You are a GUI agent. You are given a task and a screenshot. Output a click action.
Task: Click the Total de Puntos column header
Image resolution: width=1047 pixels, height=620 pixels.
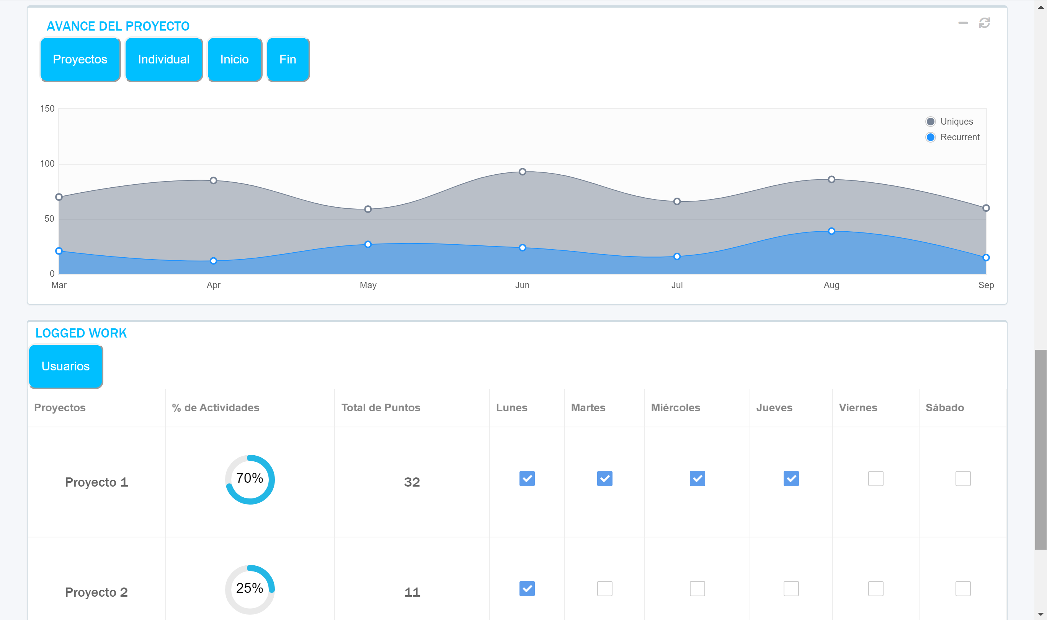pyautogui.click(x=380, y=408)
